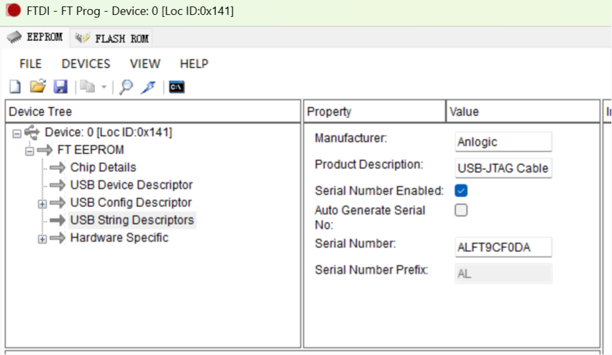Uncheck the Serial Number Enabled checkbox
The image size is (612, 355).
tap(461, 191)
